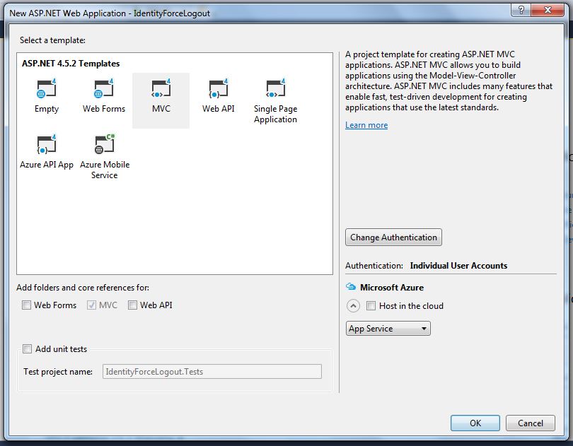Enable the Add unit tests checkbox
The width and height of the screenshot is (573, 446).
(x=28, y=349)
